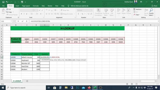Switch to the Insert tab
Viewport: 160px width, 90px height.
pyautogui.click(x=17, y=6)
